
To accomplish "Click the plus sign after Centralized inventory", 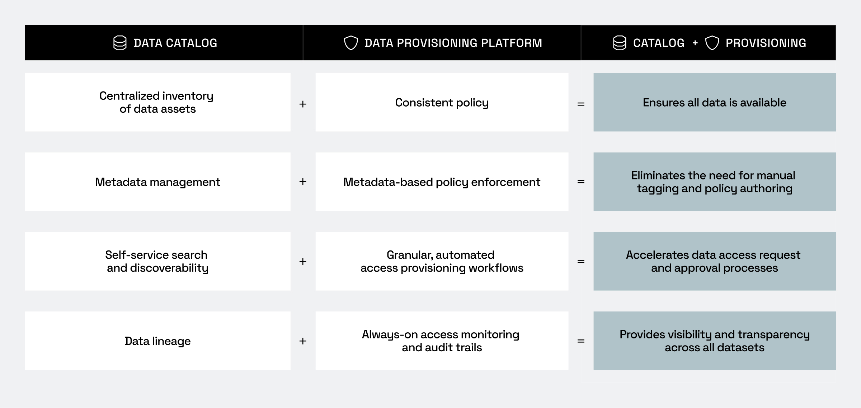I will 303,104.
